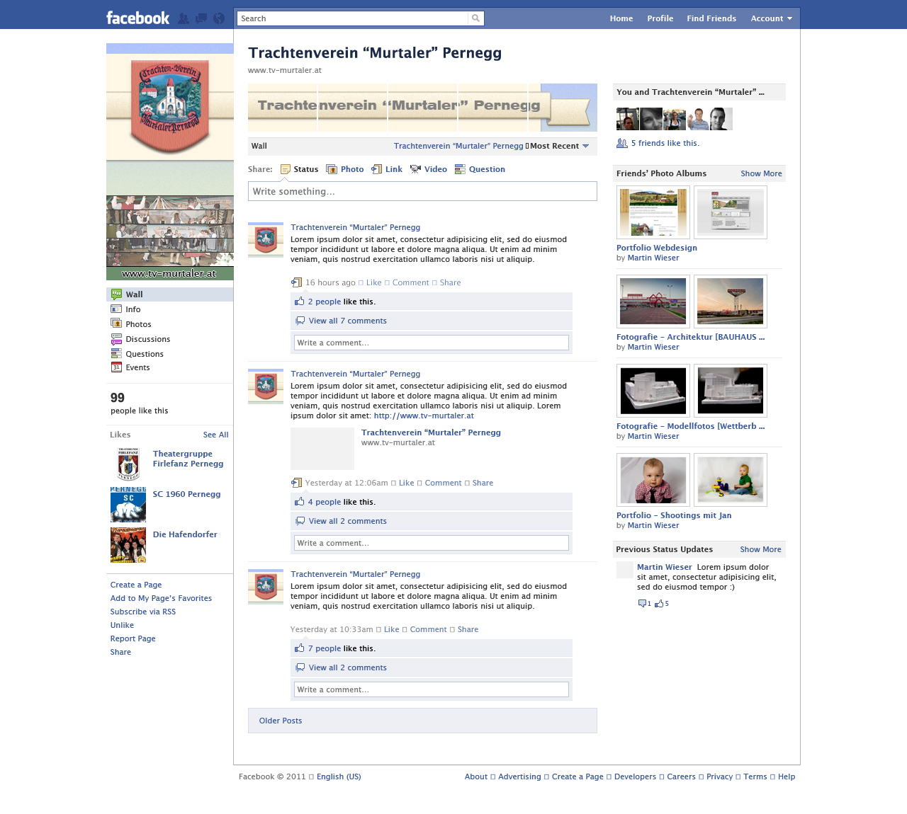
Task: Click 'Write a comment' on first post
Action: (x=432, y=343)
